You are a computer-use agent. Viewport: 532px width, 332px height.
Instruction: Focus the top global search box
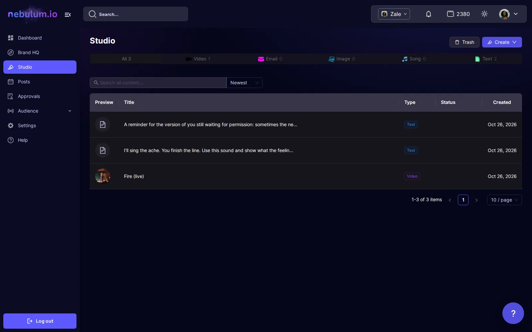(136, 14)
